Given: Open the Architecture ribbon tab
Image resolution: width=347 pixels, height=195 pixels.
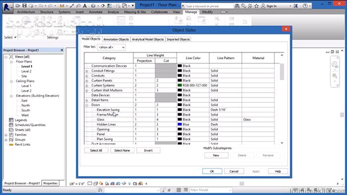Looking at the screenshot, I should [26, 12].
